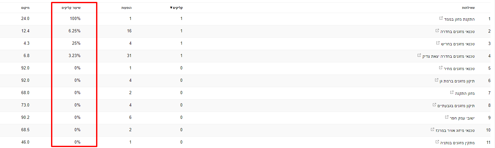Open external link icon for ישובי עמק חפר
495x148 pixels.
(446, 117)
